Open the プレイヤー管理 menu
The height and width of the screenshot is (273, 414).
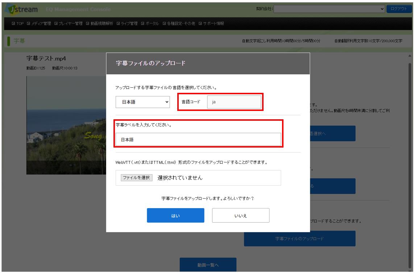coord(69,24)
